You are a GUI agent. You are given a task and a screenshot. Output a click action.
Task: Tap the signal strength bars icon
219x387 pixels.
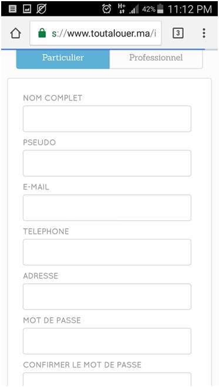pos(134,9)
